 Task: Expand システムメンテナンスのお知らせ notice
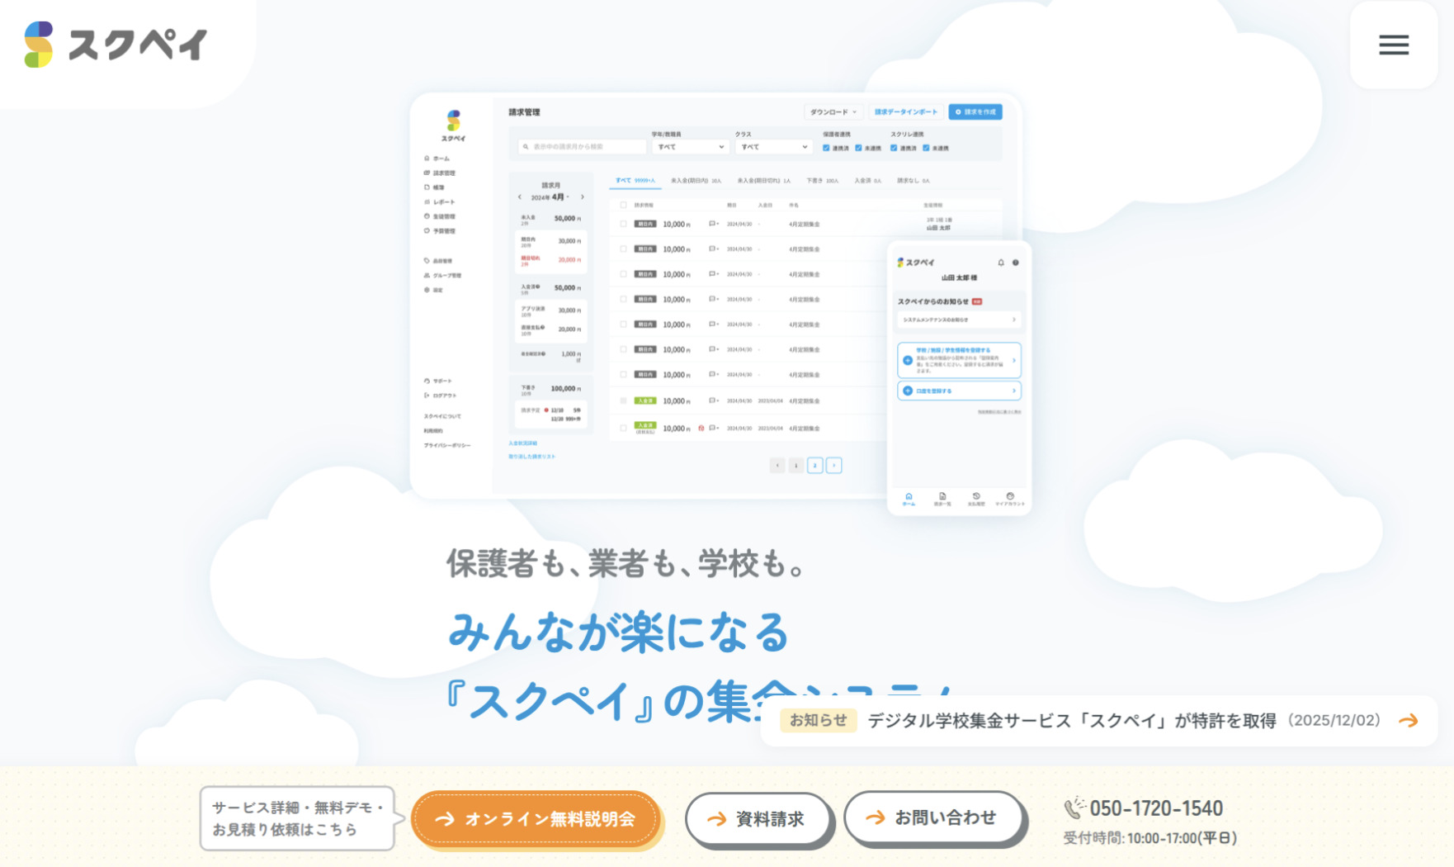[x=959, y=320]
